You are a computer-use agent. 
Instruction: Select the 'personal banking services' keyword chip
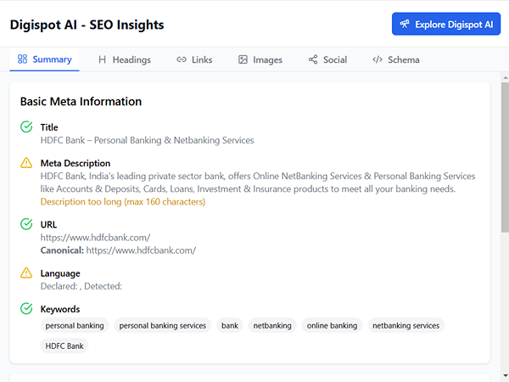click(163, 325)
